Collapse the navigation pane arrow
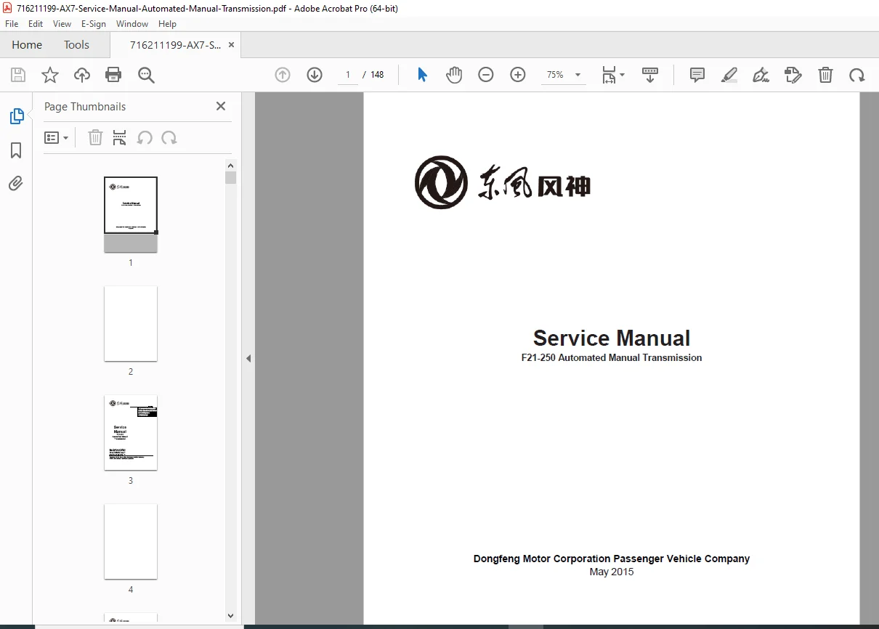This screenshot has width=879, height=629. pyautogui.click(x=248, y=358)
